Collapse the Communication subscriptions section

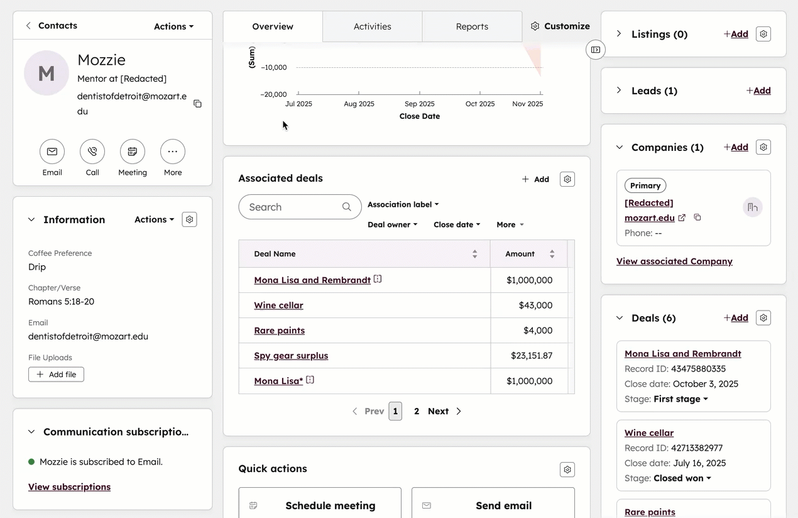pyautogui.click(x=31, y=432)
